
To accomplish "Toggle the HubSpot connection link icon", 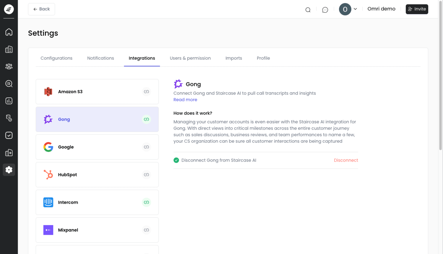I will point(146,175).
